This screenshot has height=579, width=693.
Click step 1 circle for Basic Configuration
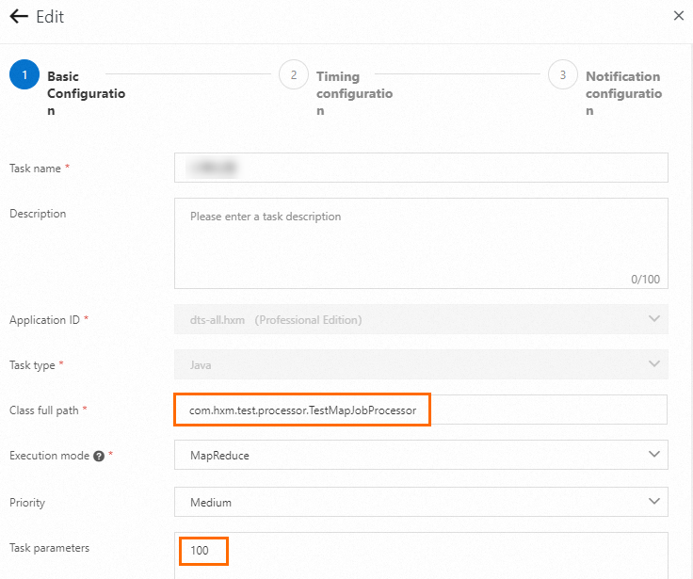tap(24, 75)
